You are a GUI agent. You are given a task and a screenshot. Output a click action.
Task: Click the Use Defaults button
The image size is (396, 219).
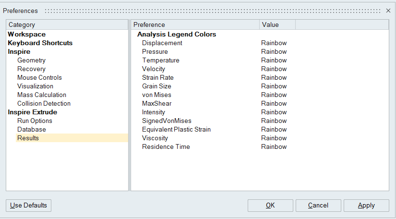click(29, 206)
